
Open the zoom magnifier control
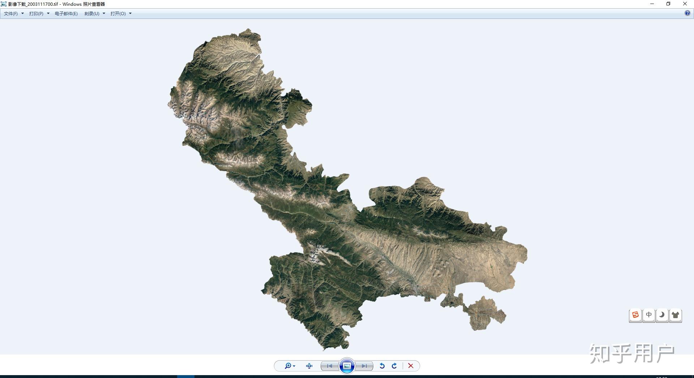tap(290, 366)
